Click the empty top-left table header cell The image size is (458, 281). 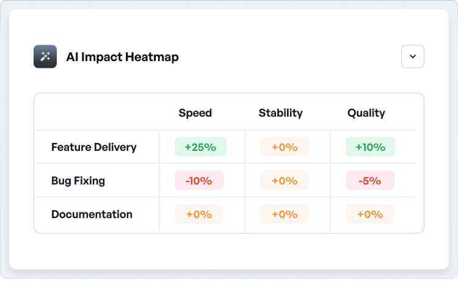(x=98, y=113)
